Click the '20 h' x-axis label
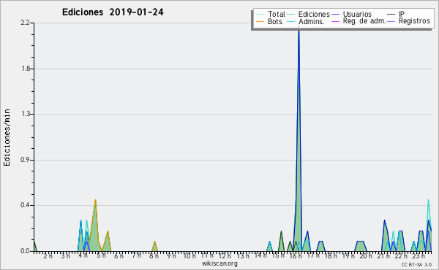439x270 pixels. (x=367, y=256)
